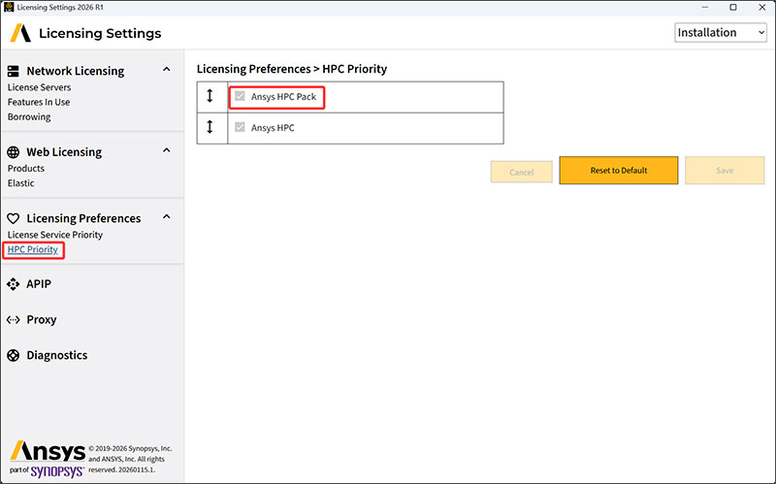Collapse the Network Licensing section
The width and height of the screenshot is (776, 484).
[x=166, y=70]
